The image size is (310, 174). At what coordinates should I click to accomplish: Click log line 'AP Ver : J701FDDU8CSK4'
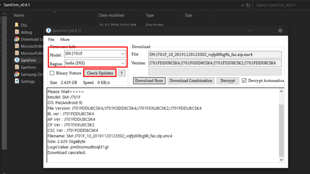tap(71, 119)
